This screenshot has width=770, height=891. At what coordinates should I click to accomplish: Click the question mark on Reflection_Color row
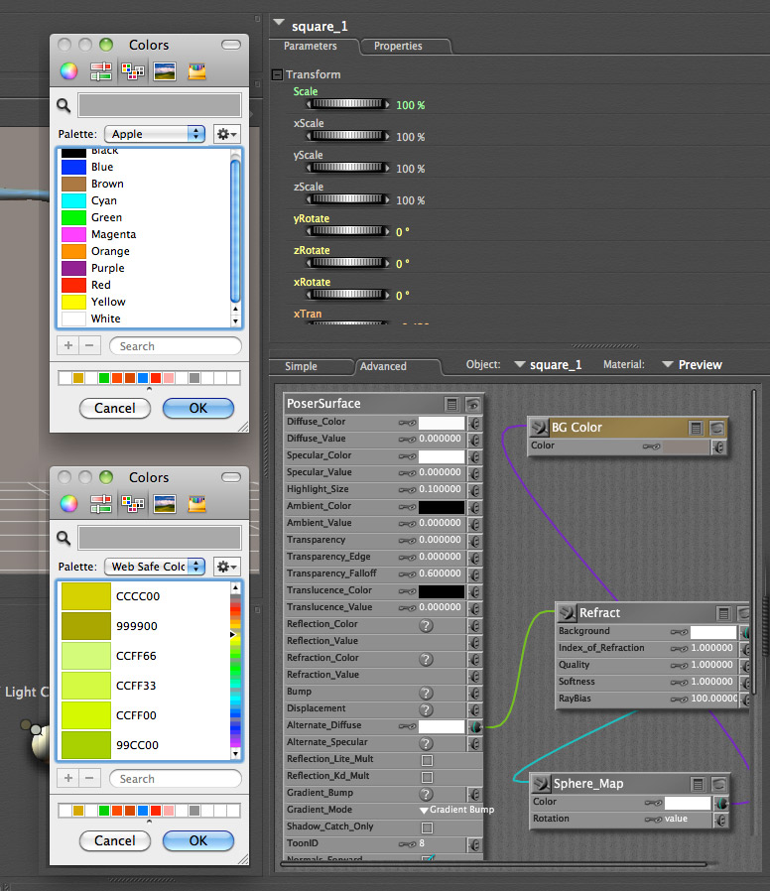click(426, 626)
